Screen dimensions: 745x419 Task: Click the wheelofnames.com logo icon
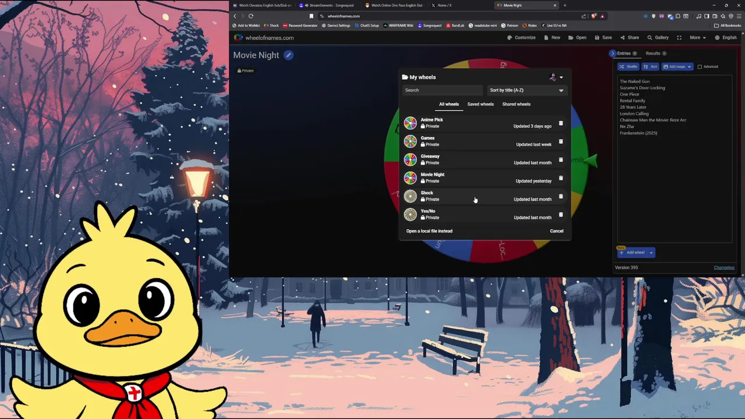coord(238,38)
